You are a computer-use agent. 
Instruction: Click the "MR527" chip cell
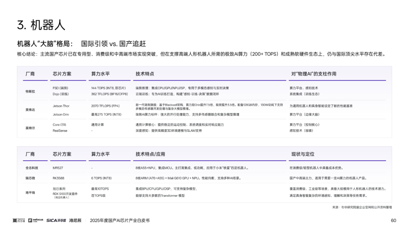click(58, 168)
